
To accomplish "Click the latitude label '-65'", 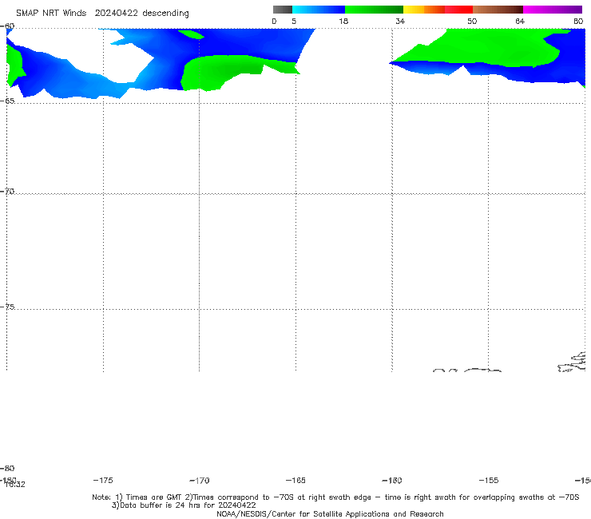I will [x=7, y=101].
